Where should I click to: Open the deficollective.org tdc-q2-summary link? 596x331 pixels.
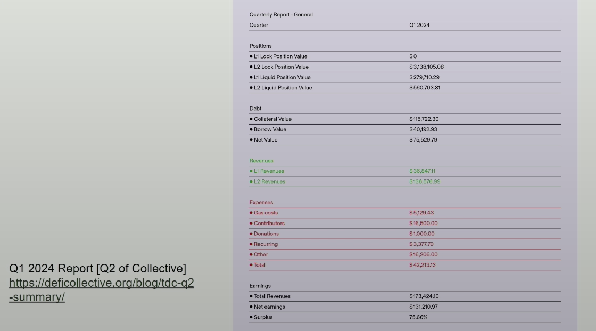(x=101, y=283)
